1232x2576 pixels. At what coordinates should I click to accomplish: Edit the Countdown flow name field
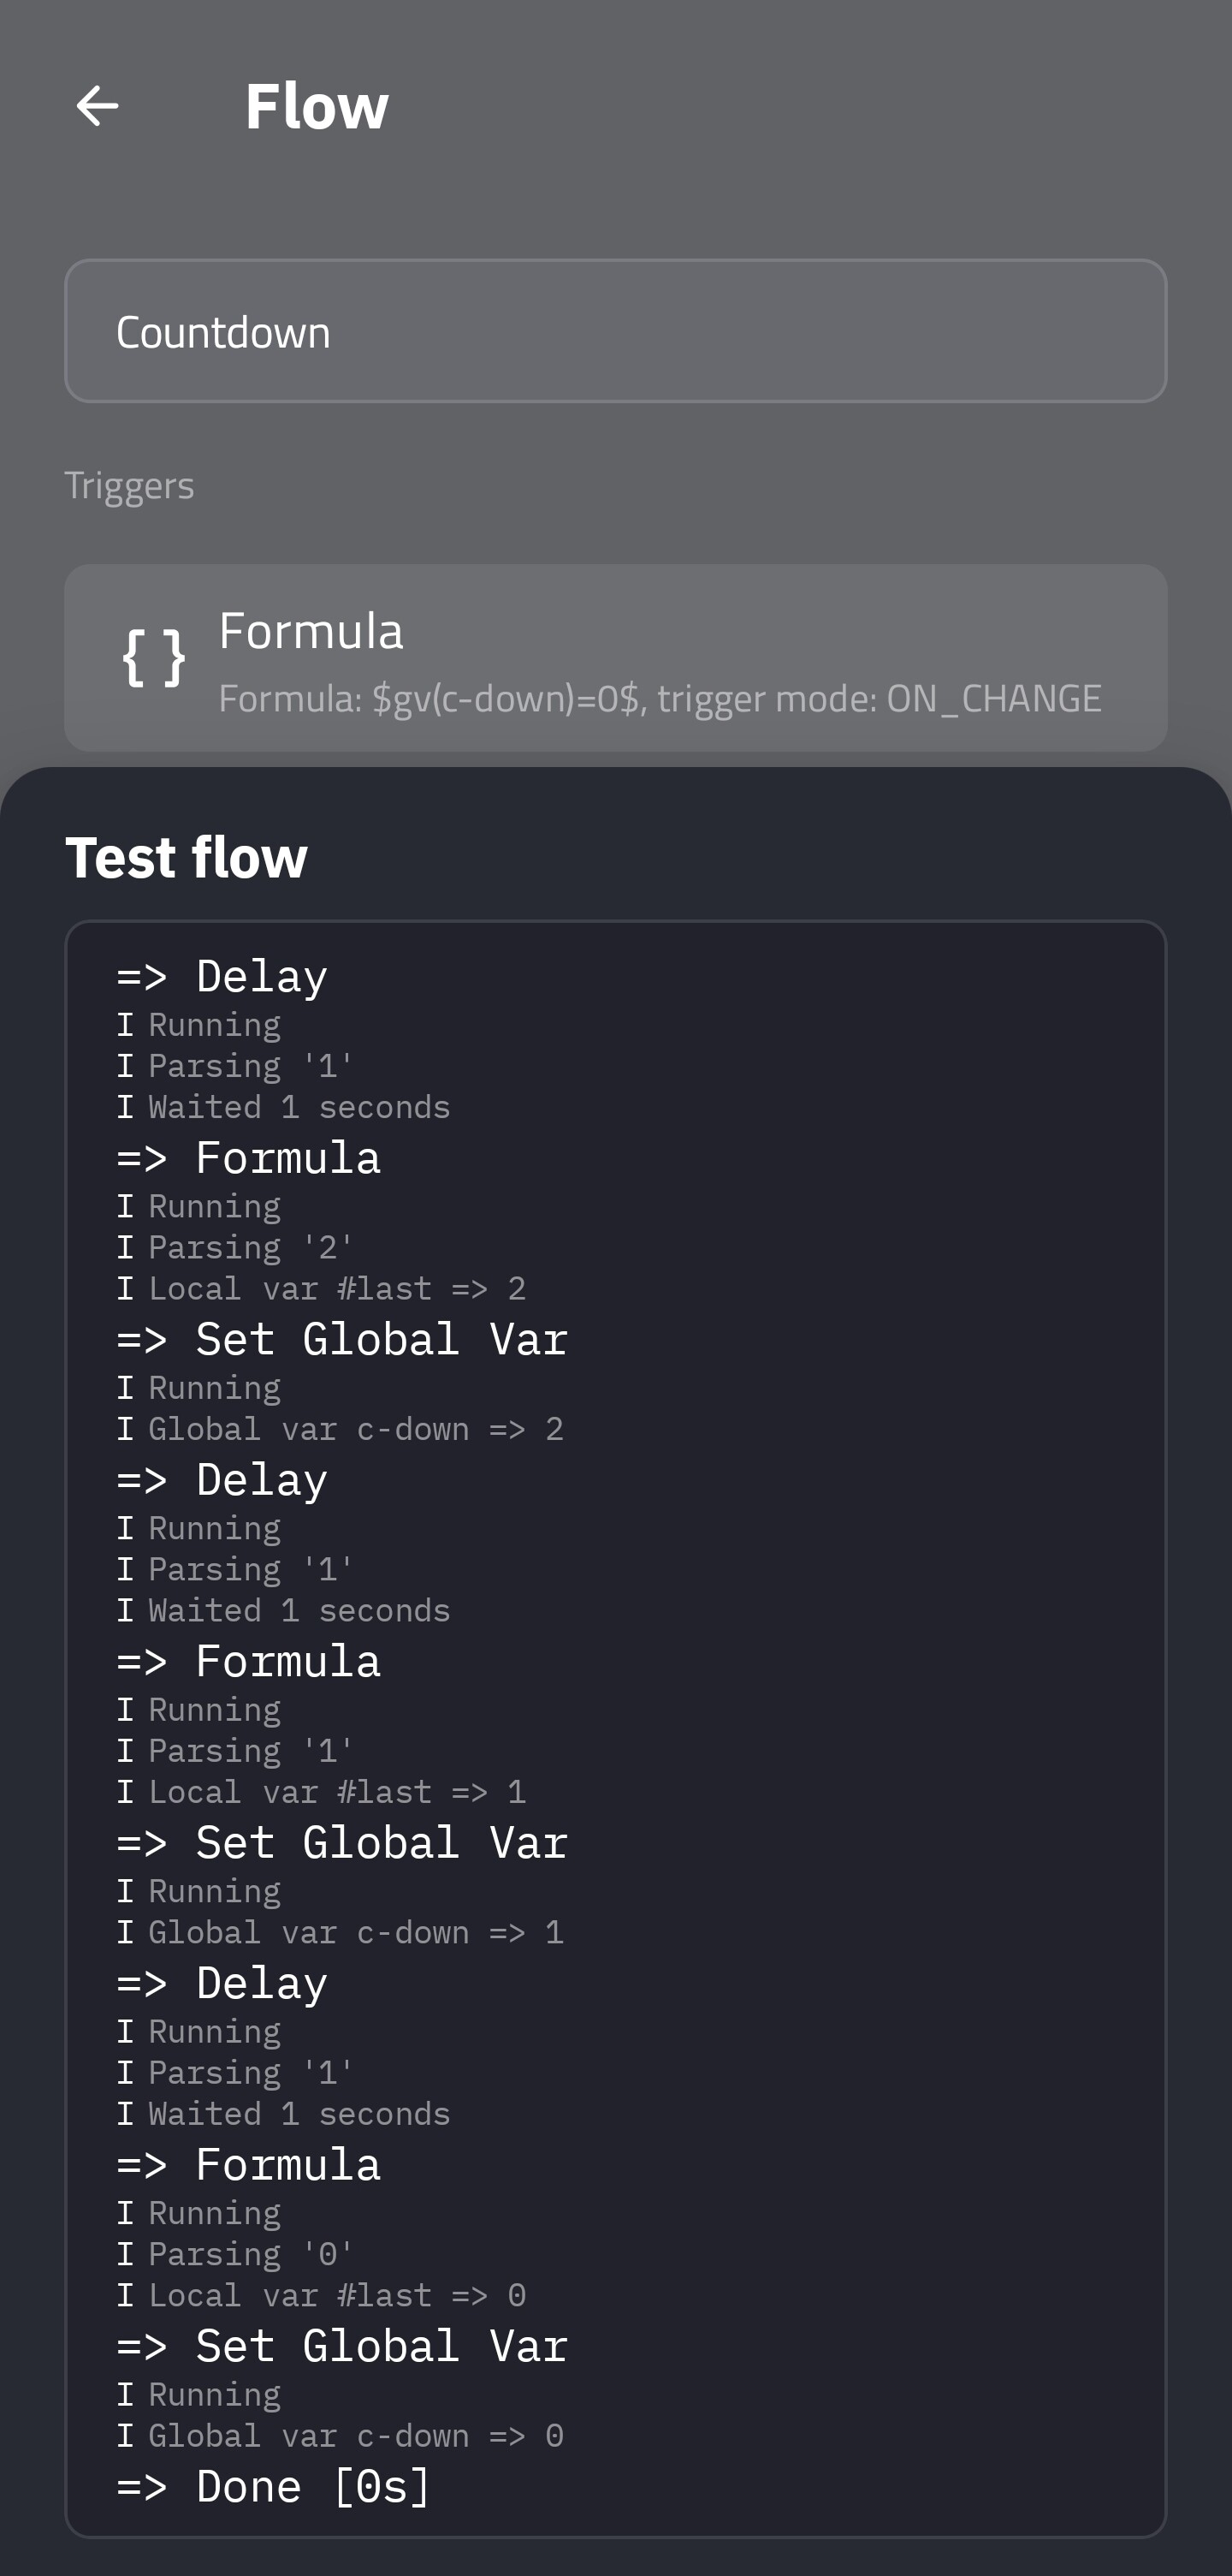[x=615, y=332]
